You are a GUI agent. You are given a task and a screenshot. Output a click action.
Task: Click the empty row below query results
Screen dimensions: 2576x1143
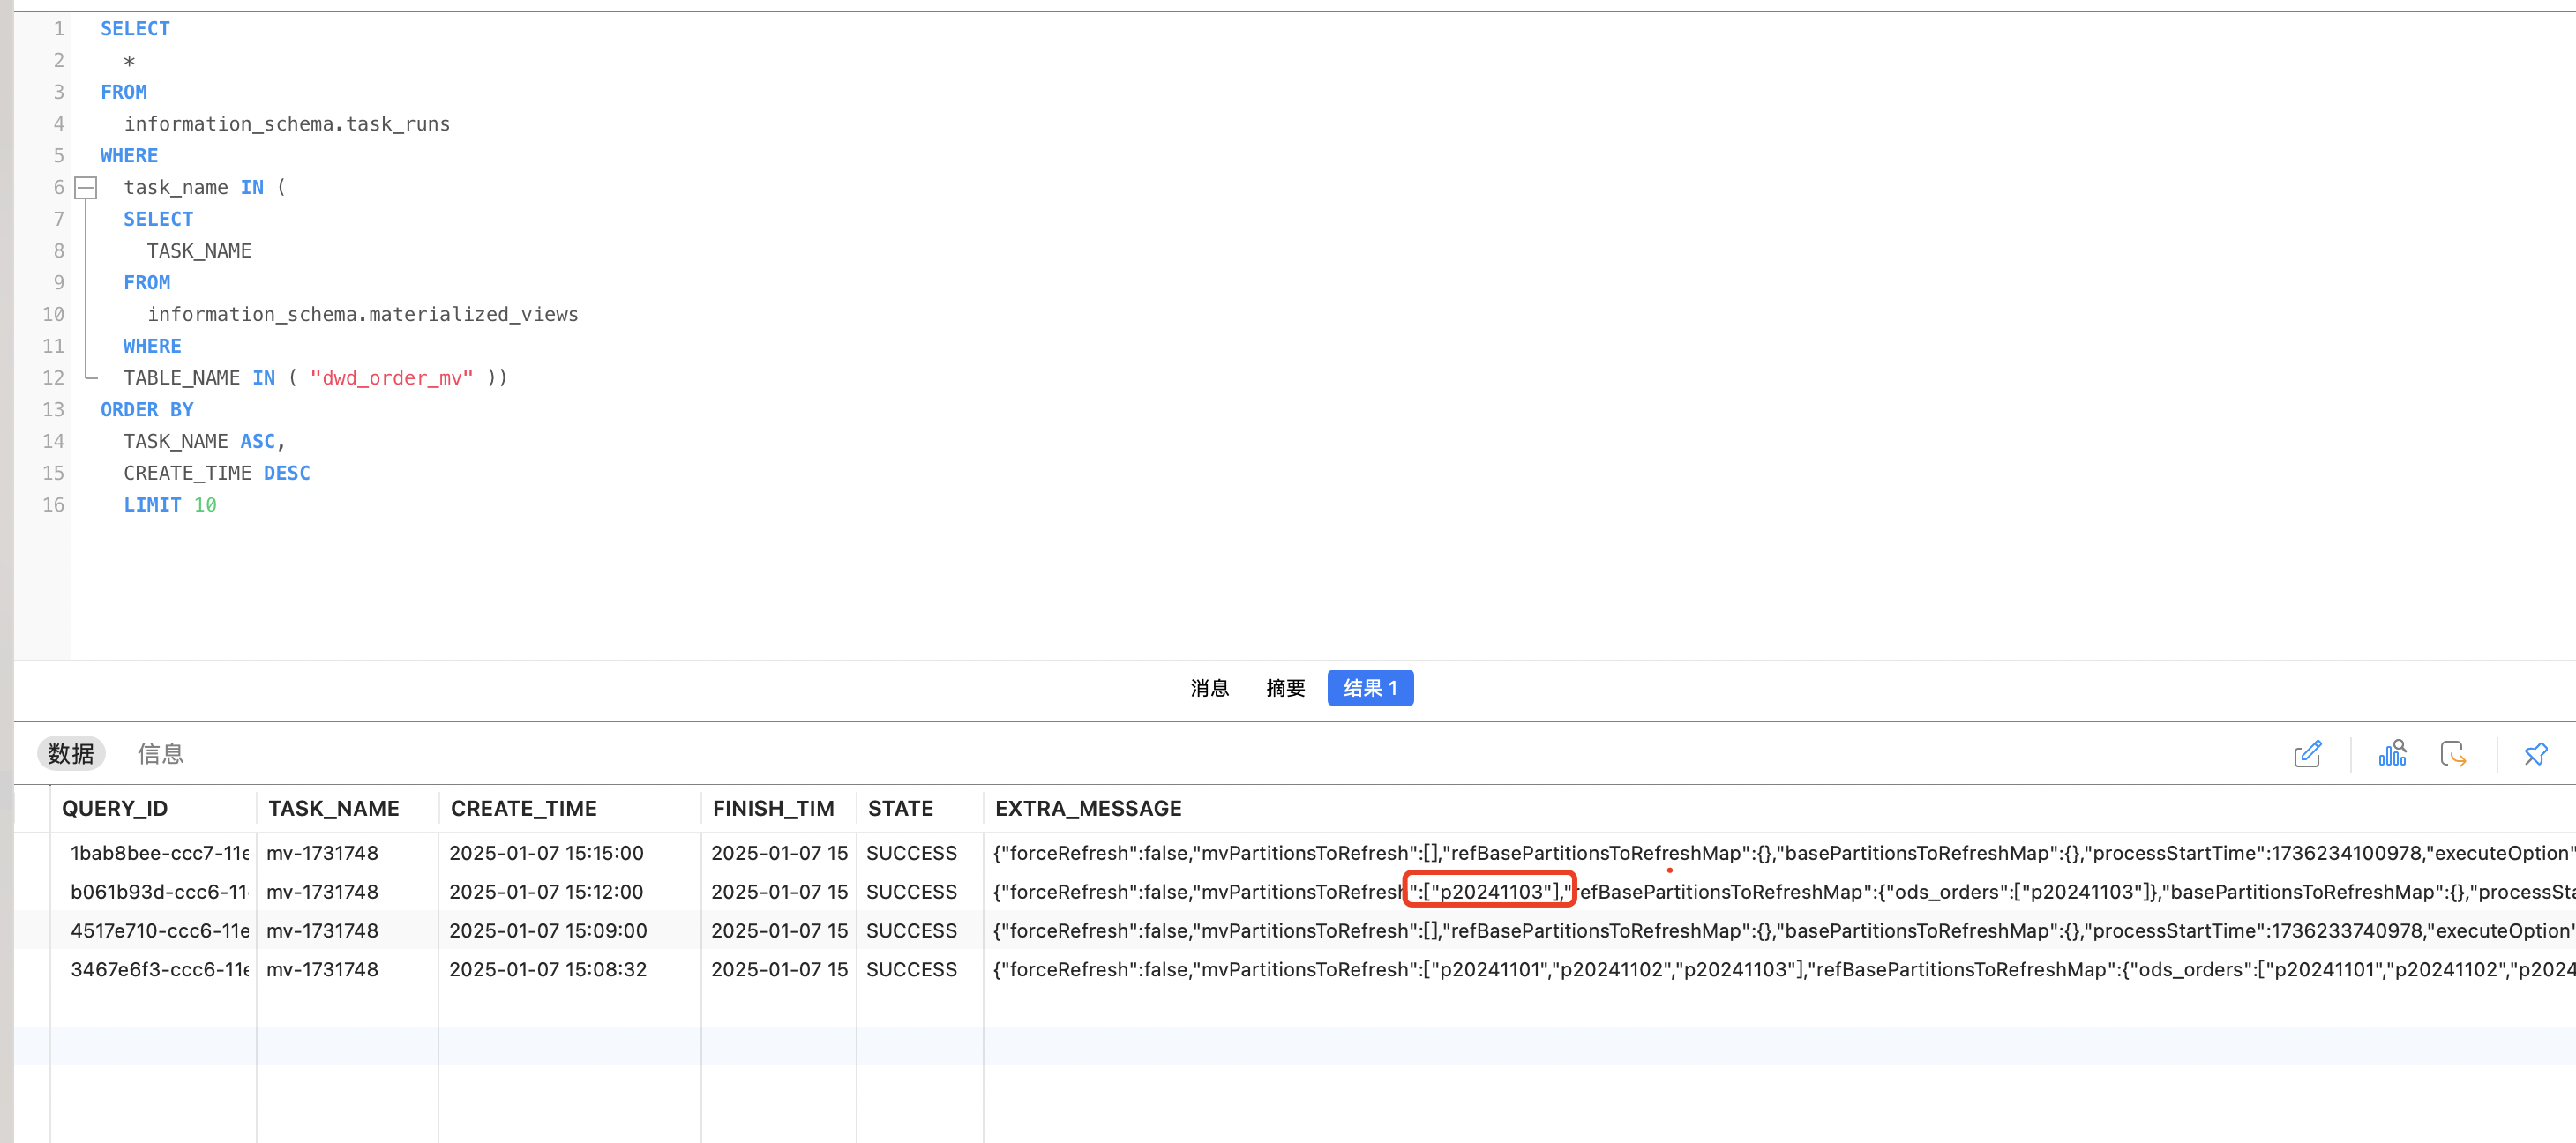[x=1295, y=1046]
